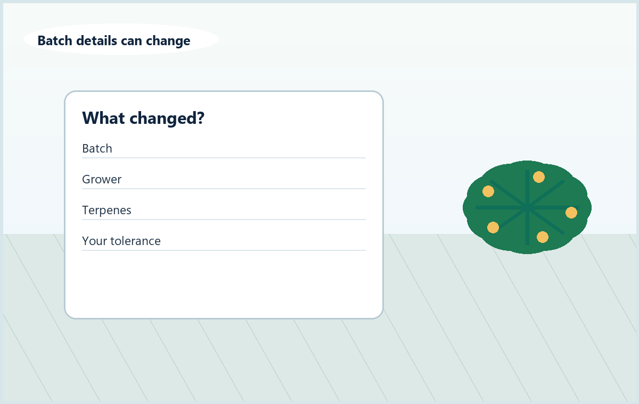The image size is (639, 404).
Task: Tap the topmost yellow bud on the plant
Action: pyautogui.click(x=539, y=177)
